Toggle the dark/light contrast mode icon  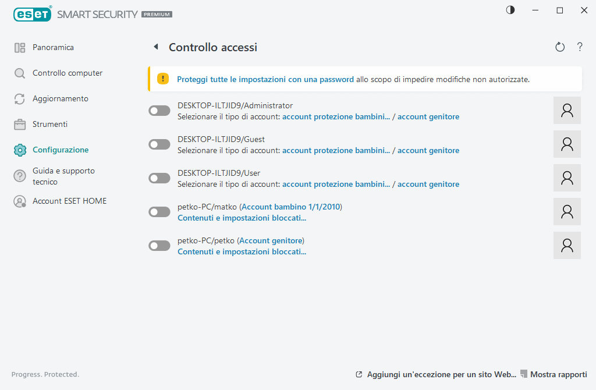coord(510,10)
